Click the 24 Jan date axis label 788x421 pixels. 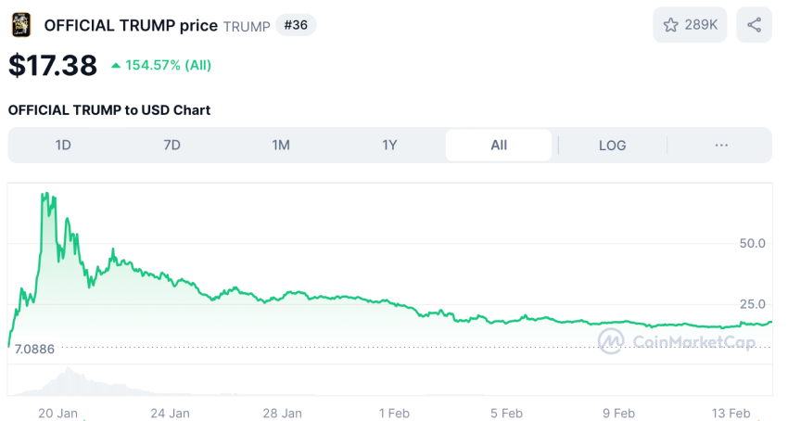point(170,414)
